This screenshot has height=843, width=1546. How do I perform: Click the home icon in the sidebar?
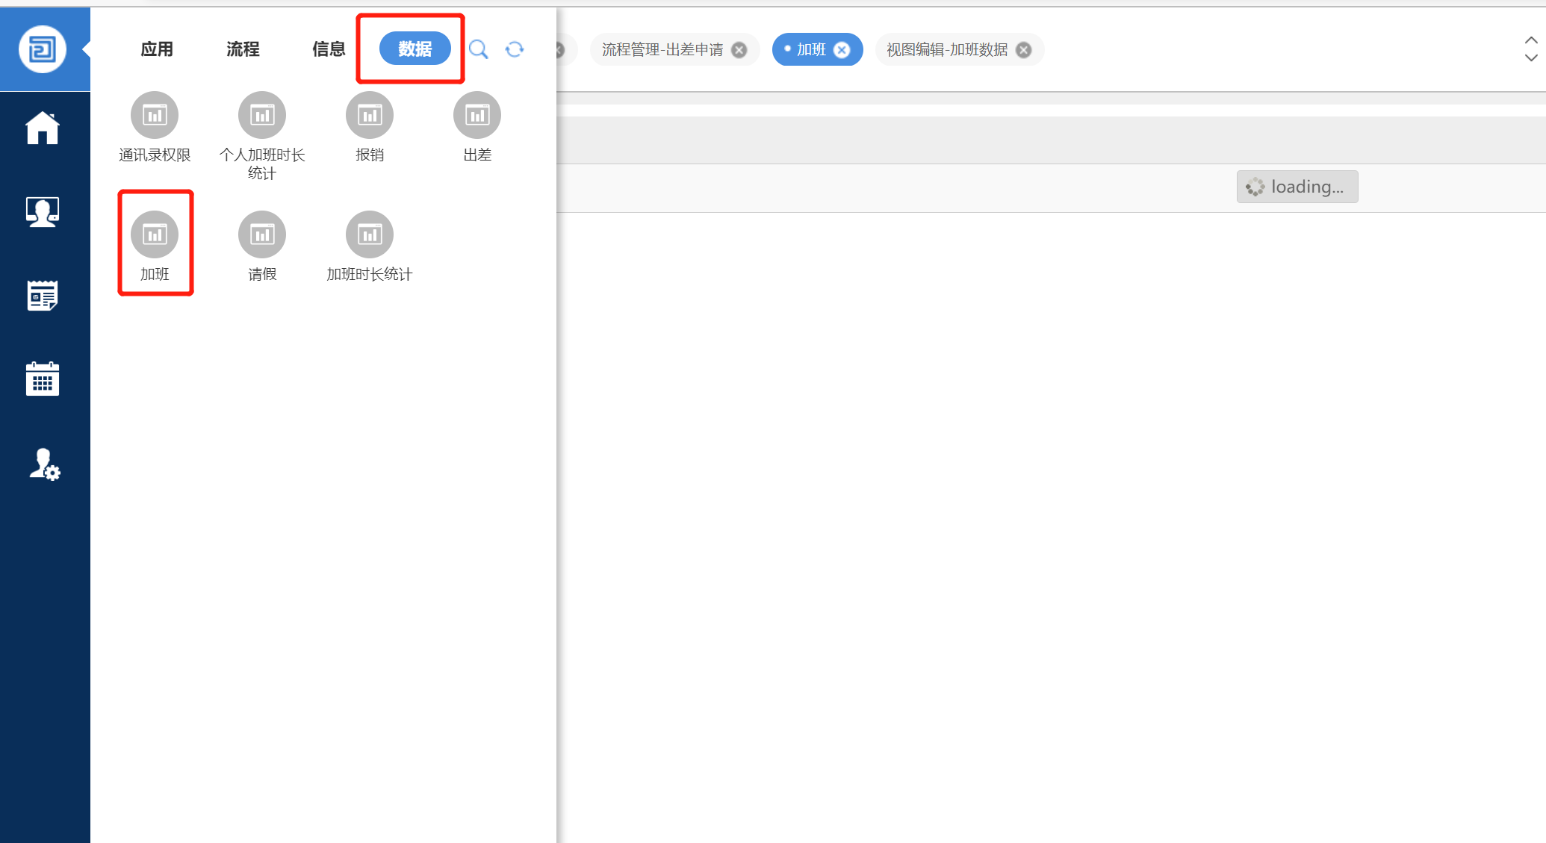(x=43, y=128)
